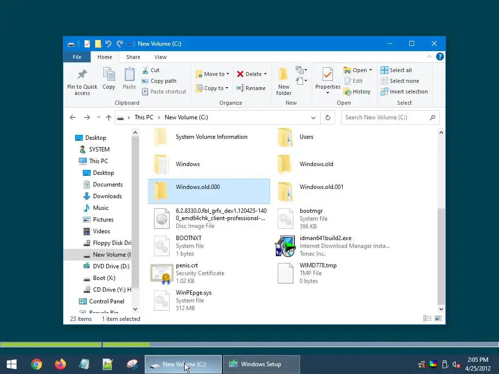The image size is (499, 374).
Task: Click the Edit ribbon command
Action: (354, 81)
